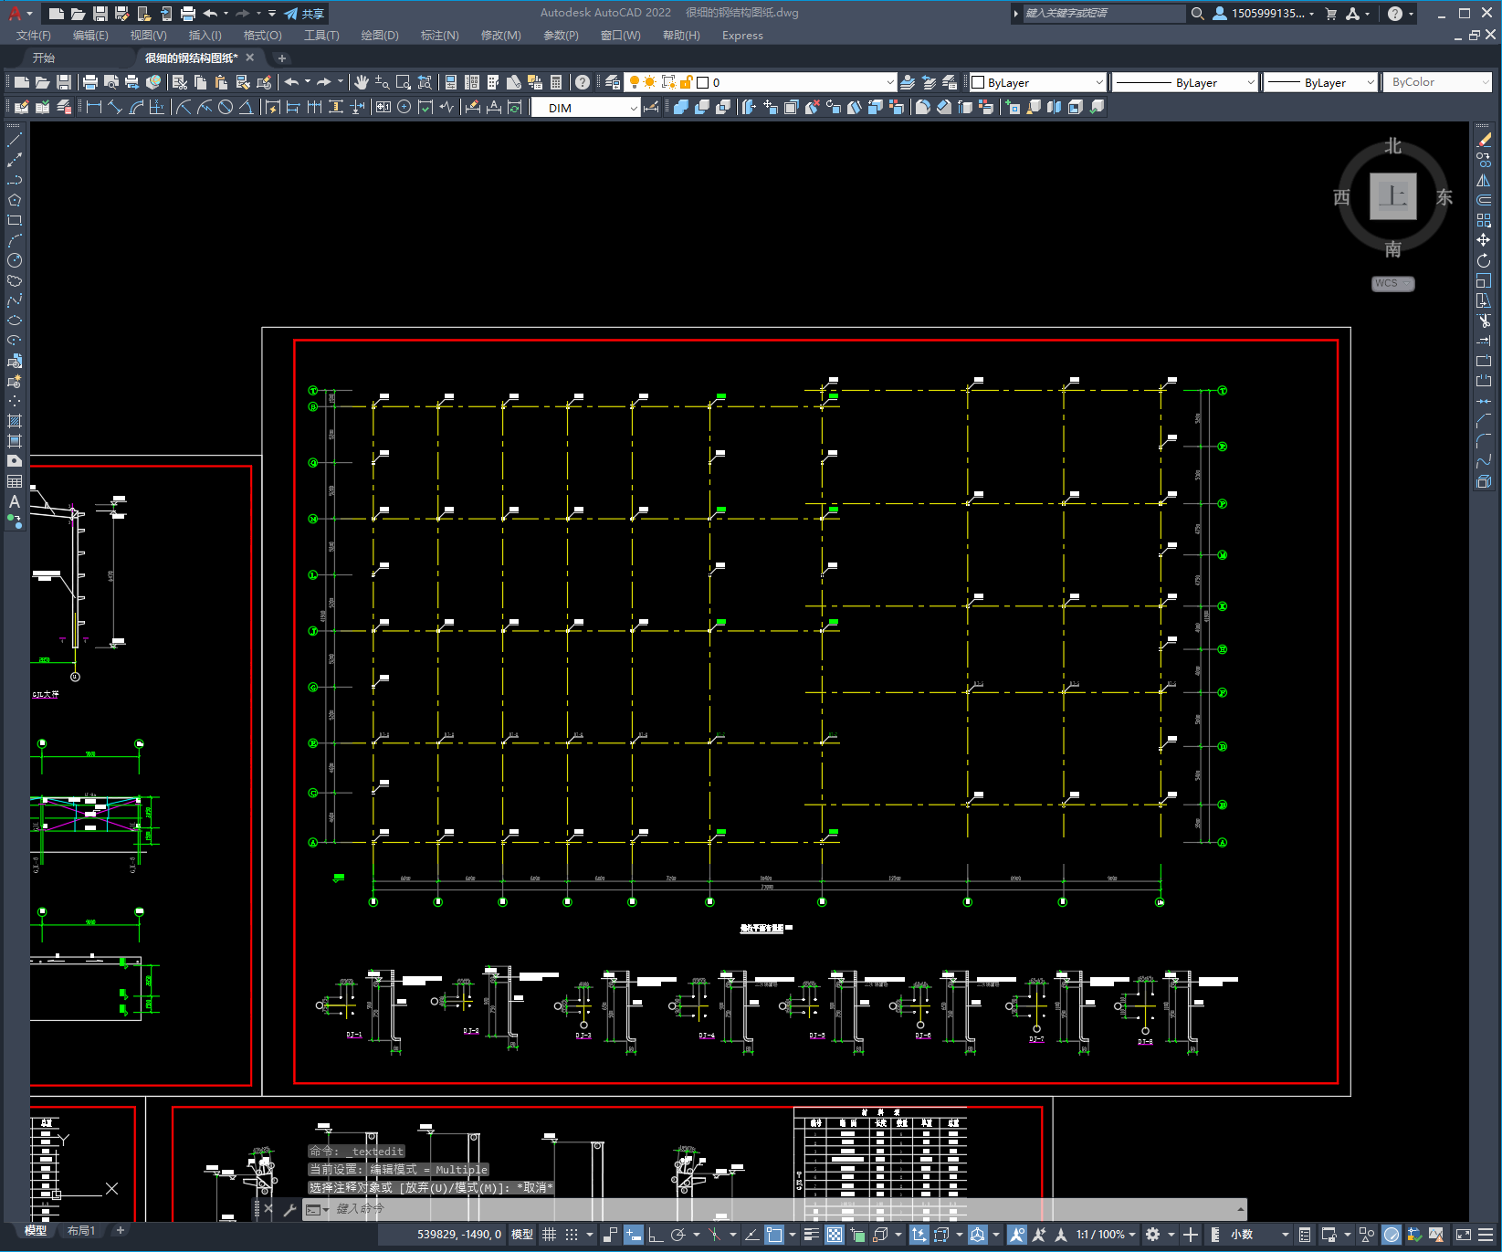This screenshot has height=1252, width=1502.
Task: Select the Circle draw tool
Action: pos(15,260)
